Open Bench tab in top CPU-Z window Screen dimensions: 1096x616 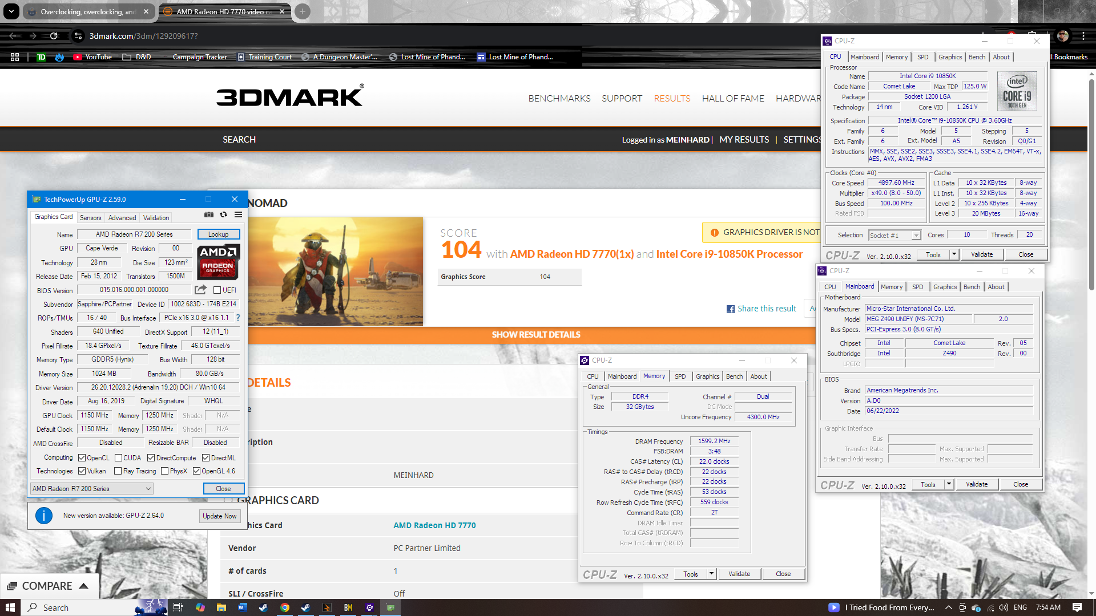(x=977, y=57)
